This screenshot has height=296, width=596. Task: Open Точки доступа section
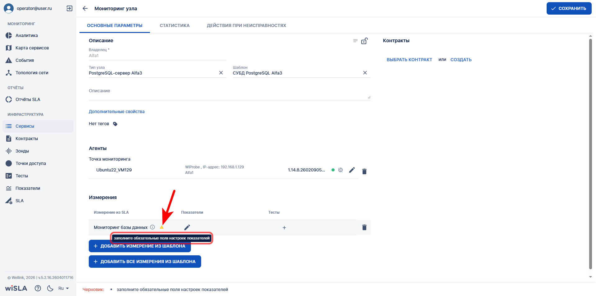(38, 163)
